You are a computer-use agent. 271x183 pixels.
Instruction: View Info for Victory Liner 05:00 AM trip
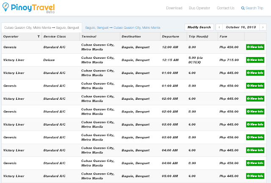(x=255, y=176)
